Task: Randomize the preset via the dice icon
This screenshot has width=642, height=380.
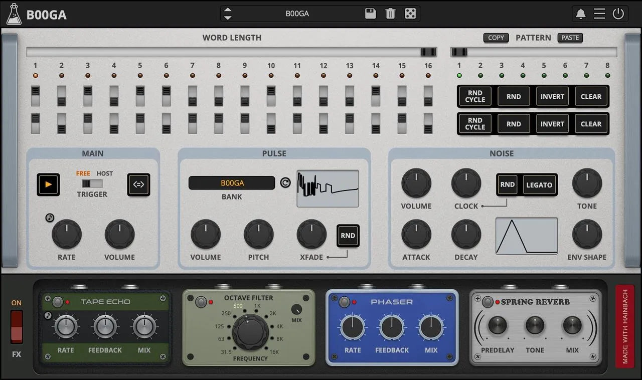Action: click(x=410, y=13)
